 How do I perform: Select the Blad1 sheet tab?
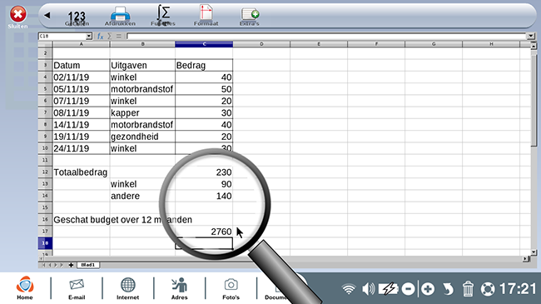point(88,265)
